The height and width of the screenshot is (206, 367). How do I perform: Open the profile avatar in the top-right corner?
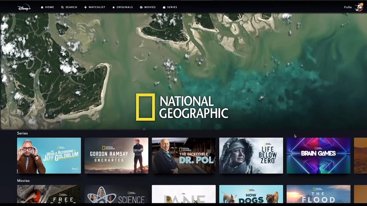359,7
